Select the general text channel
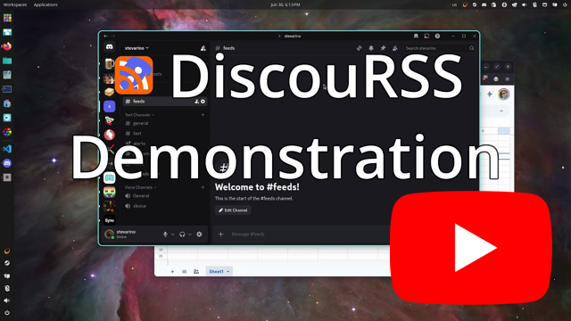 [x=141, y=123]
